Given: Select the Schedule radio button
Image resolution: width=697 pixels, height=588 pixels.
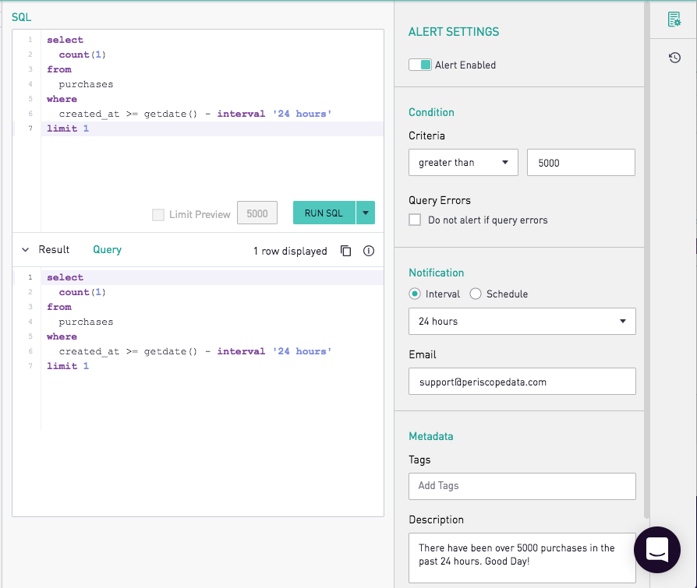Looking at the screenshot, I should [x=476, y=294].
